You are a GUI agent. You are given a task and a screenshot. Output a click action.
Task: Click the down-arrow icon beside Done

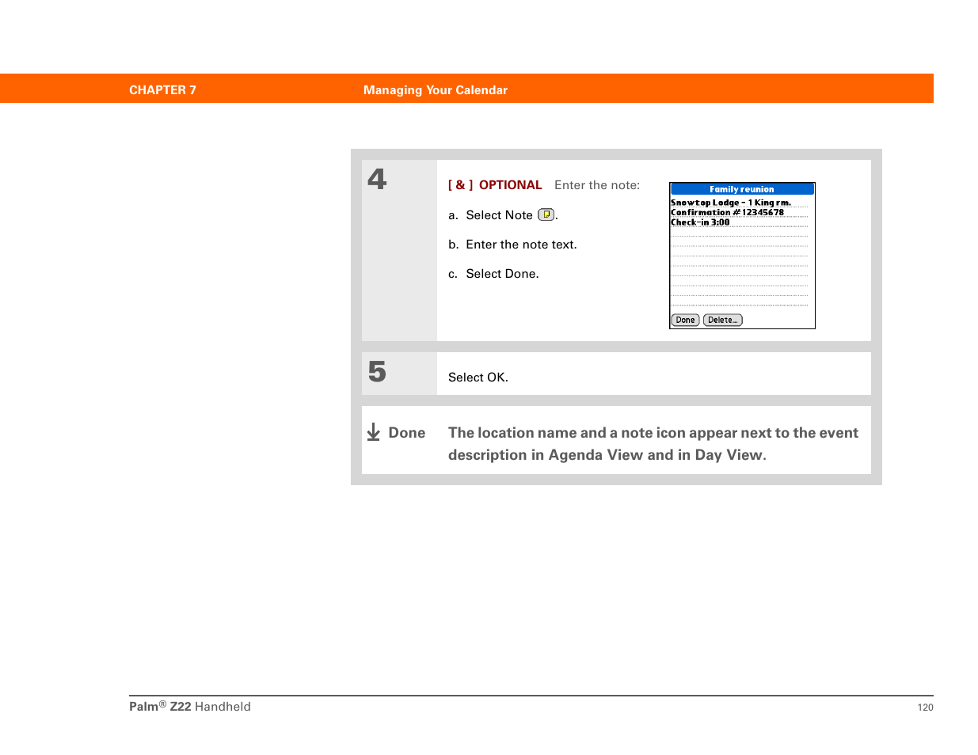pos(374,432)
